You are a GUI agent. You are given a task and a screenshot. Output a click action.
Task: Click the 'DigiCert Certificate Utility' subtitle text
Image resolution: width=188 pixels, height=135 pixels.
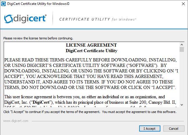coord(91,51)
